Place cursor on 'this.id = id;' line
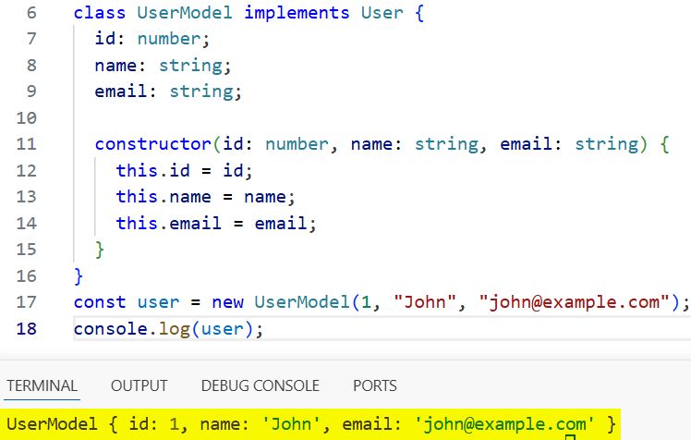Image resolution: width=691 pixels, height=440 pixels. click(x=184, y=171)
